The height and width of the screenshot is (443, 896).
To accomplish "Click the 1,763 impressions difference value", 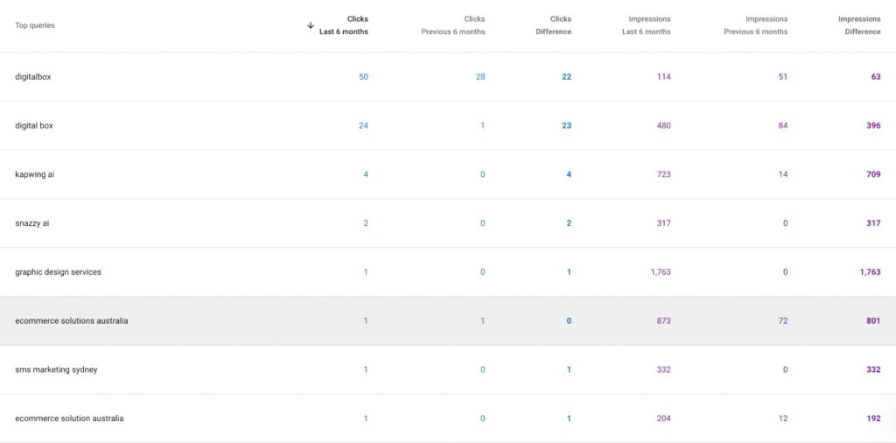I will coord(869,272).
